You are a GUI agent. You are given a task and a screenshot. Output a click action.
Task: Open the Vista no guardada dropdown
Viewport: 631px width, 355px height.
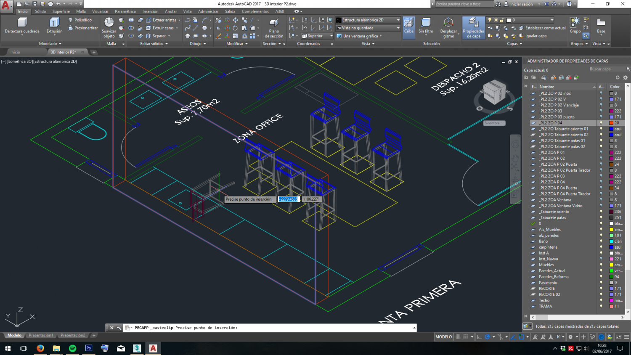[x=368, y=28]
